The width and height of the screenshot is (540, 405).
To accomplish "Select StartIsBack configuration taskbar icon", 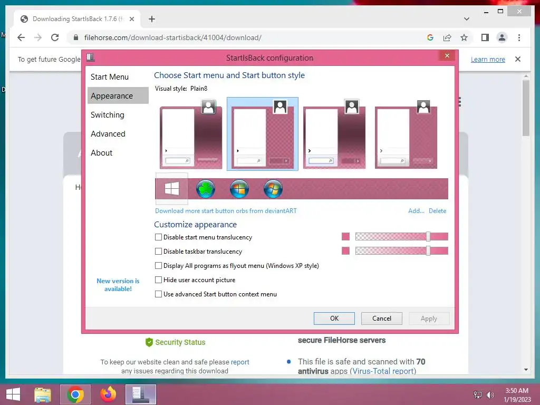I will [x=141, y=394].
